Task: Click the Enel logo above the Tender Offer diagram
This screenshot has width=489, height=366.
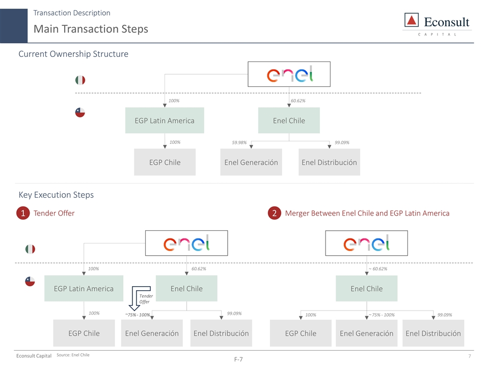Action: pos(186,243)
